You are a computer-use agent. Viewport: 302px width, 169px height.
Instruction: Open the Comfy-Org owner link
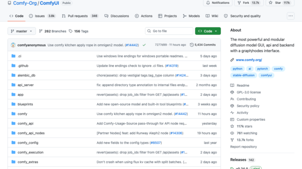tap(25, 3)
